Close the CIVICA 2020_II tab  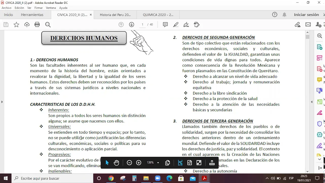91,15
